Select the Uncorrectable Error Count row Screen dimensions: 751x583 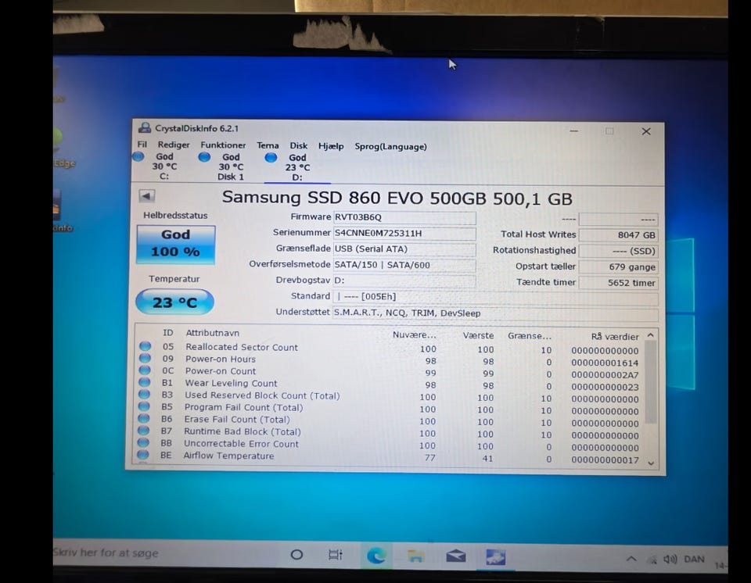390,445
